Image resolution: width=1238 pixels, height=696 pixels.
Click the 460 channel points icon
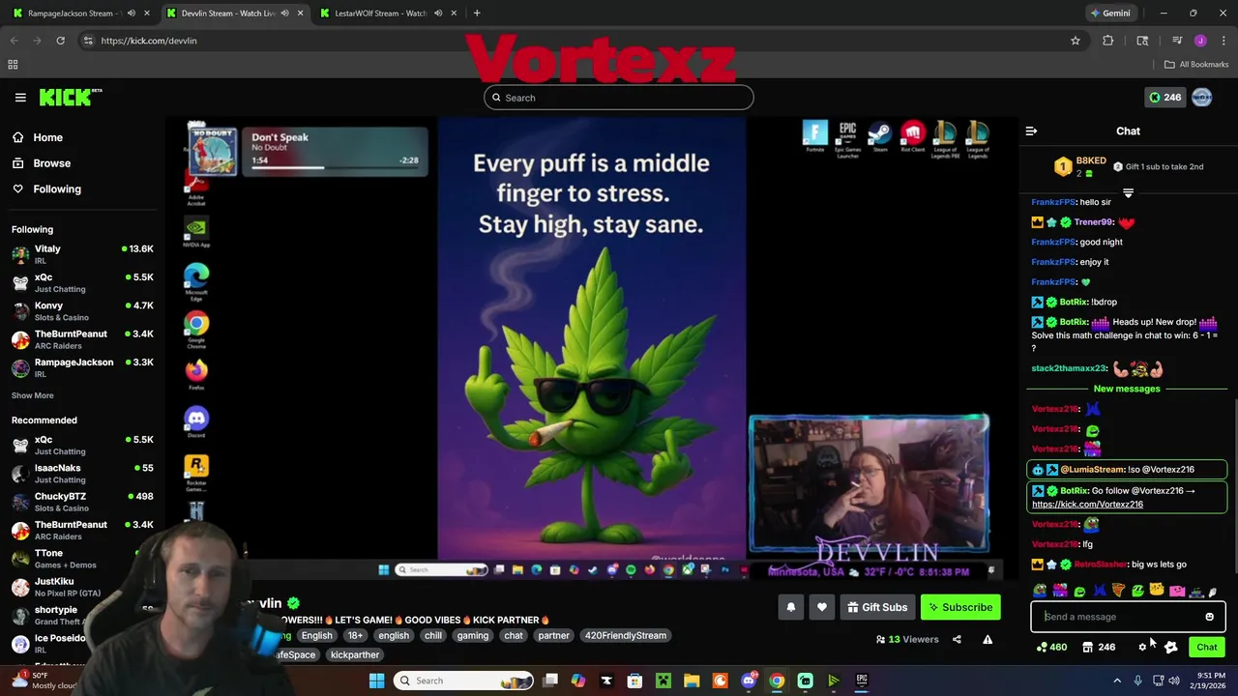(x=1050, y=647)
